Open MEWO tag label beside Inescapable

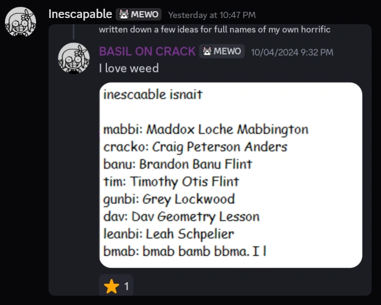coord(144,14)
